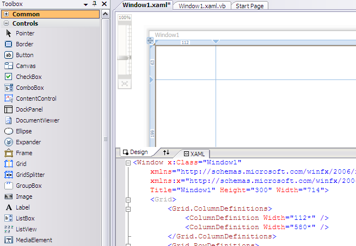Select the column divider marker on top rail
356x246 pixels.
[x=216, y=41]
